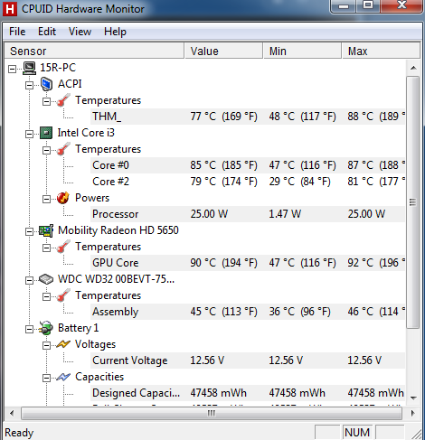425x440 pixels.
Task: Click the 12.56 V Current Voltage value
Action: coord(207,360)
